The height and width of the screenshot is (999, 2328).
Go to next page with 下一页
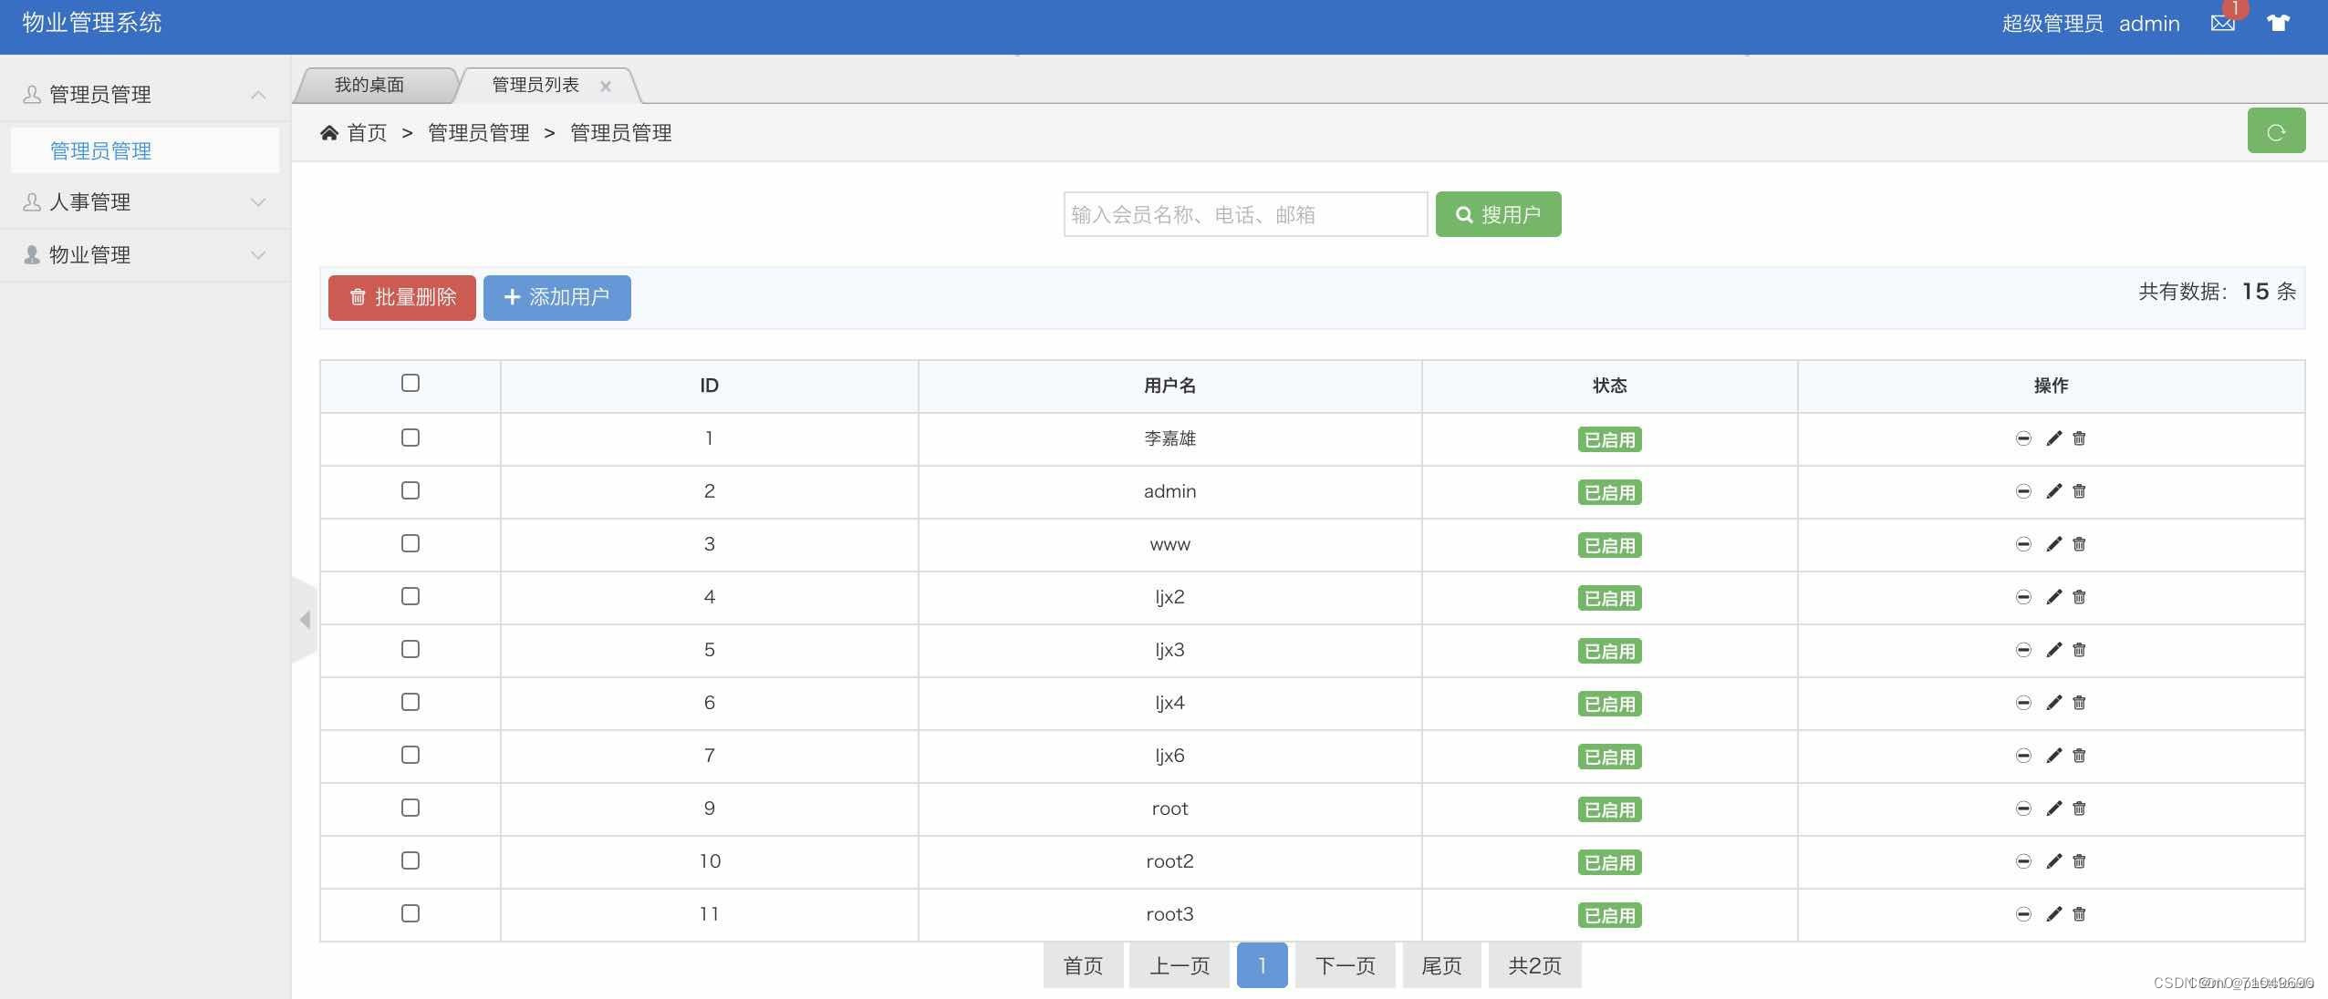tap(1344, 964)
